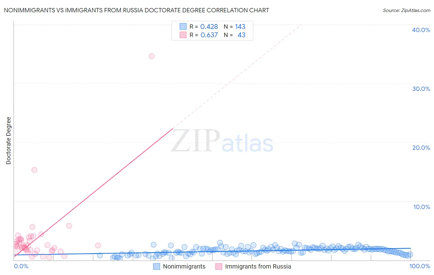Click the blue swatch in the R = 0.428 box
This screenshot has width=434, height=275.
pos(183,27)
